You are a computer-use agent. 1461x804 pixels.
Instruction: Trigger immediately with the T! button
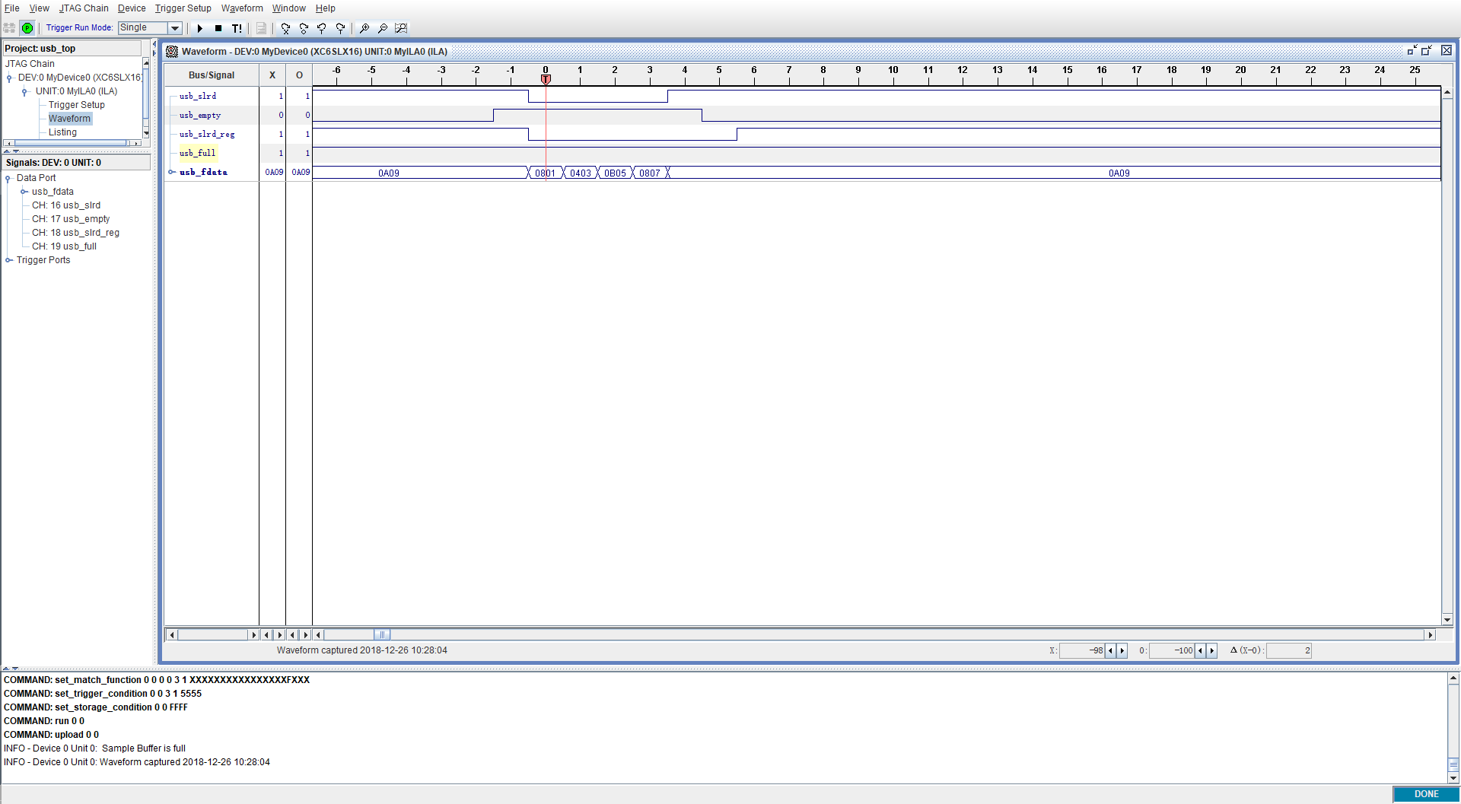[x=237, y=28]
